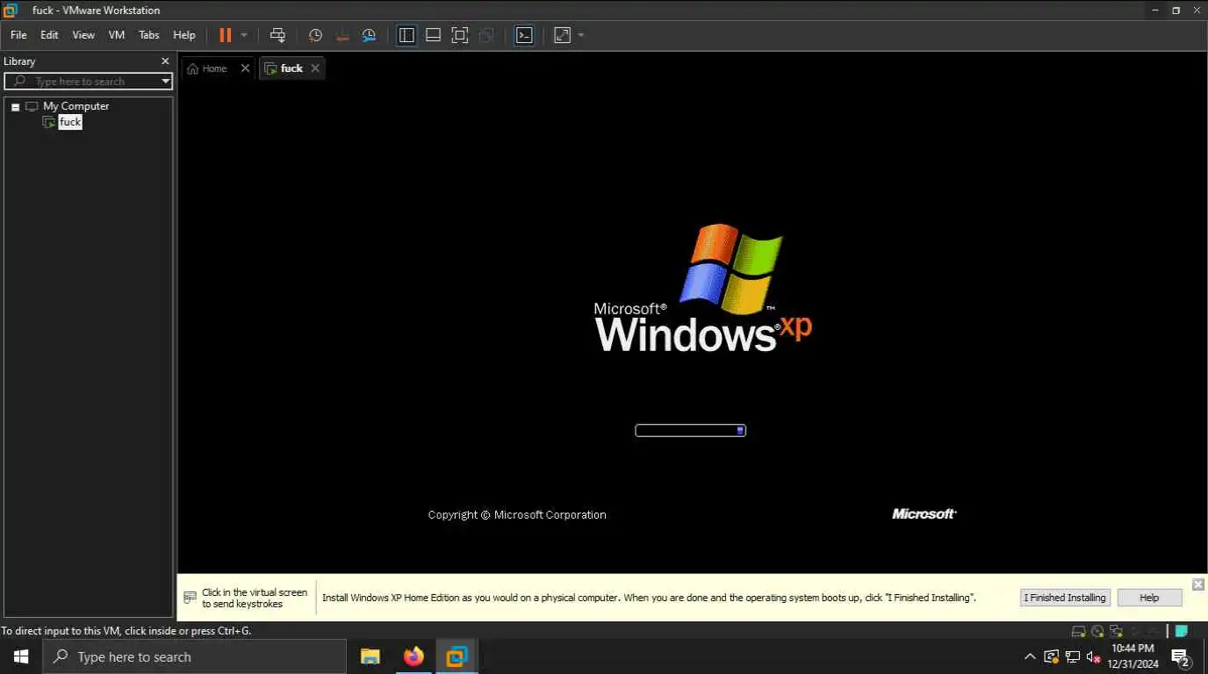This screenshot has width=1208, height=674.
Task: Click I Finished Installing button
Action: coord(1067,598)
